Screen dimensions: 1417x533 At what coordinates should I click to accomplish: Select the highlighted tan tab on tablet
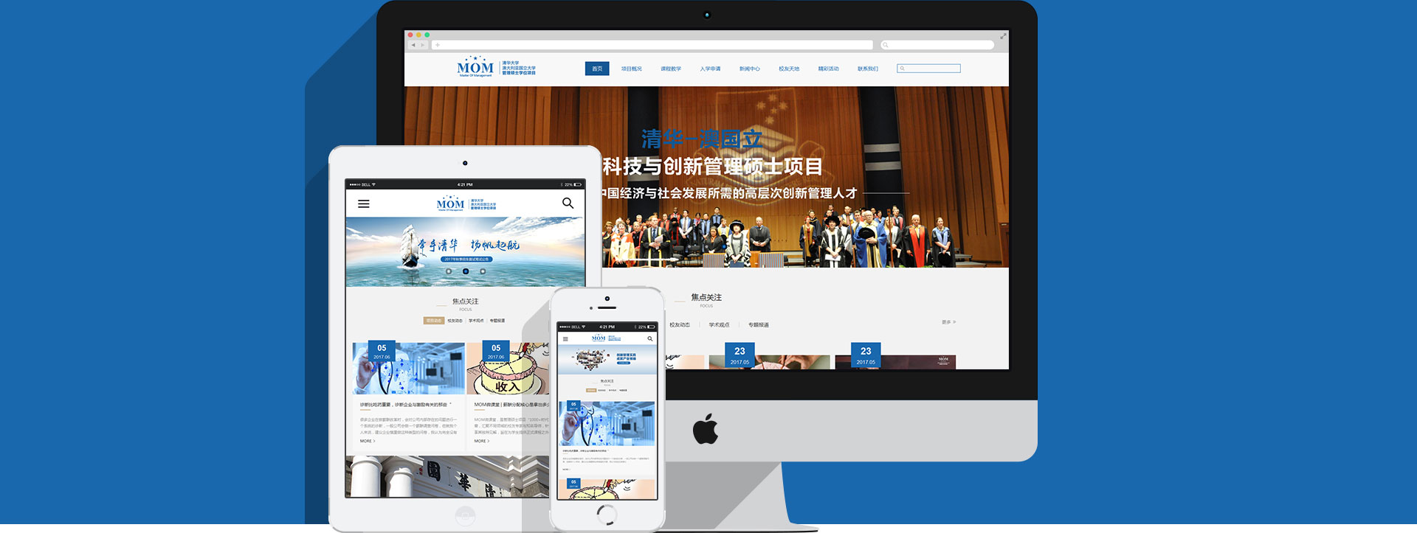coord(434,321)
